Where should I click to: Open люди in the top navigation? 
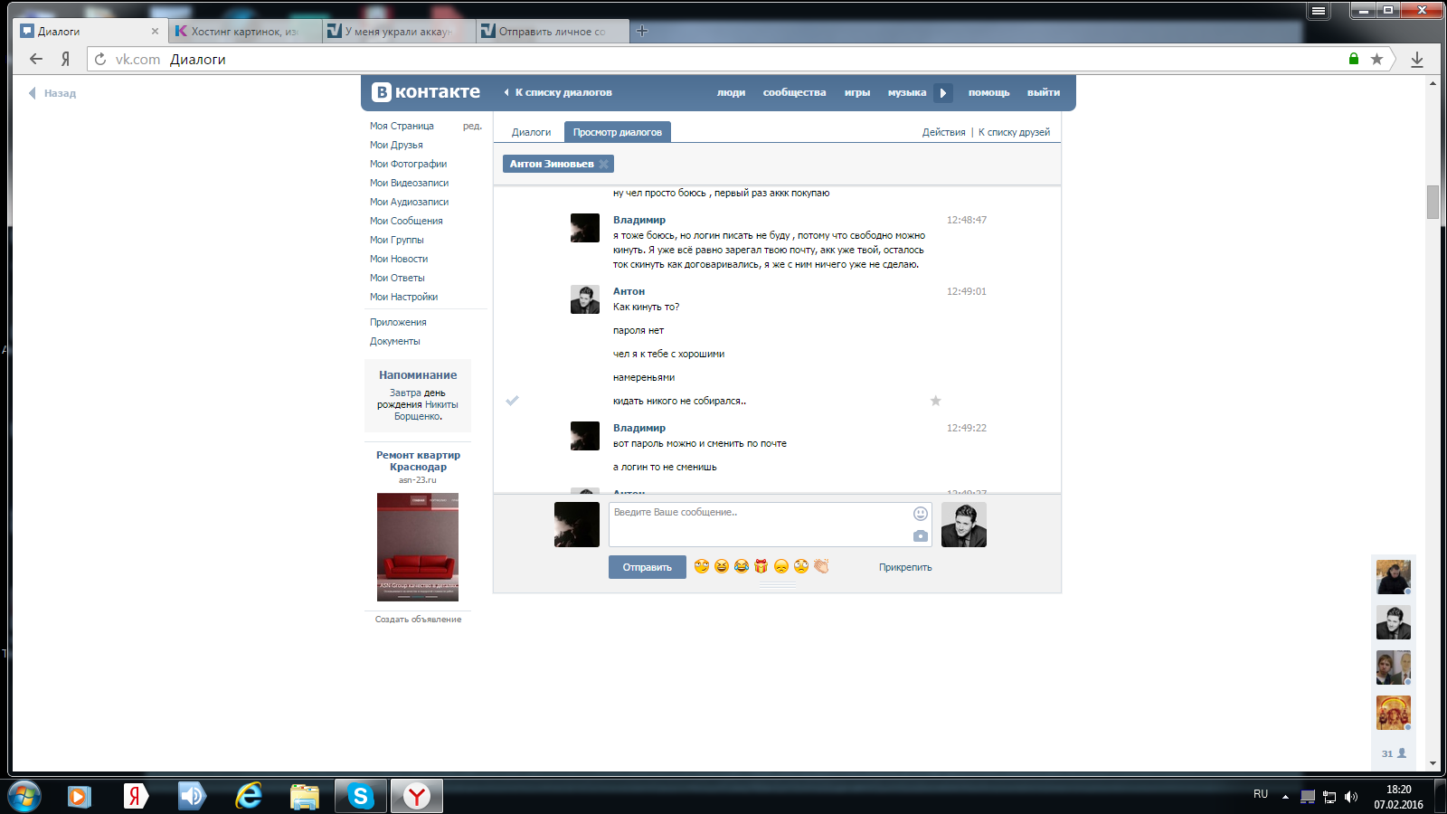click(731, 92)
